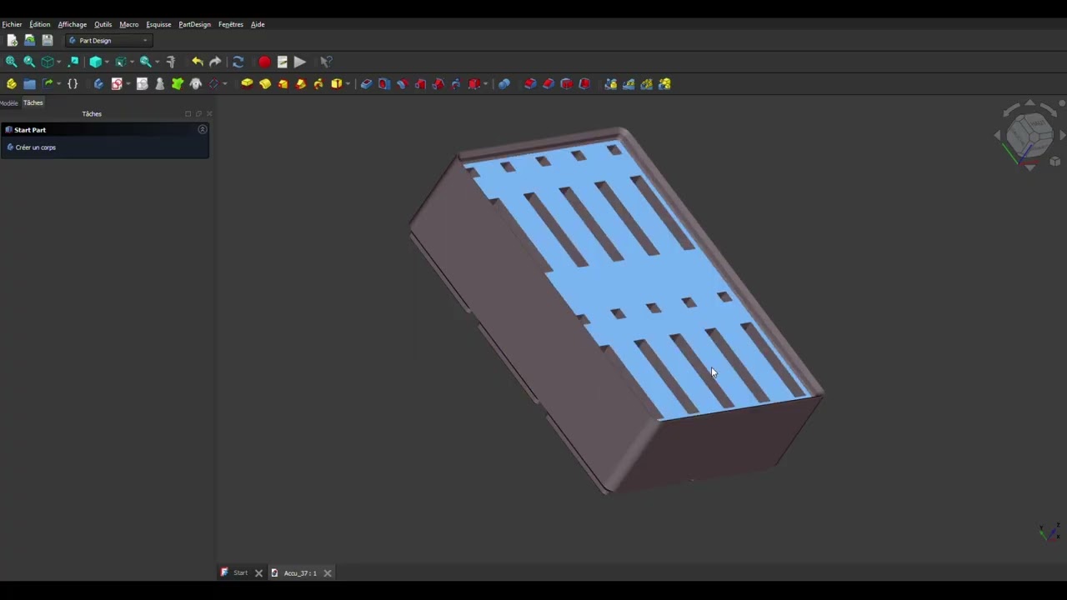The image size is (1067, 600).
Task: Click the zoom magnifier icon with dropdown
Action: tap(146, 62)
